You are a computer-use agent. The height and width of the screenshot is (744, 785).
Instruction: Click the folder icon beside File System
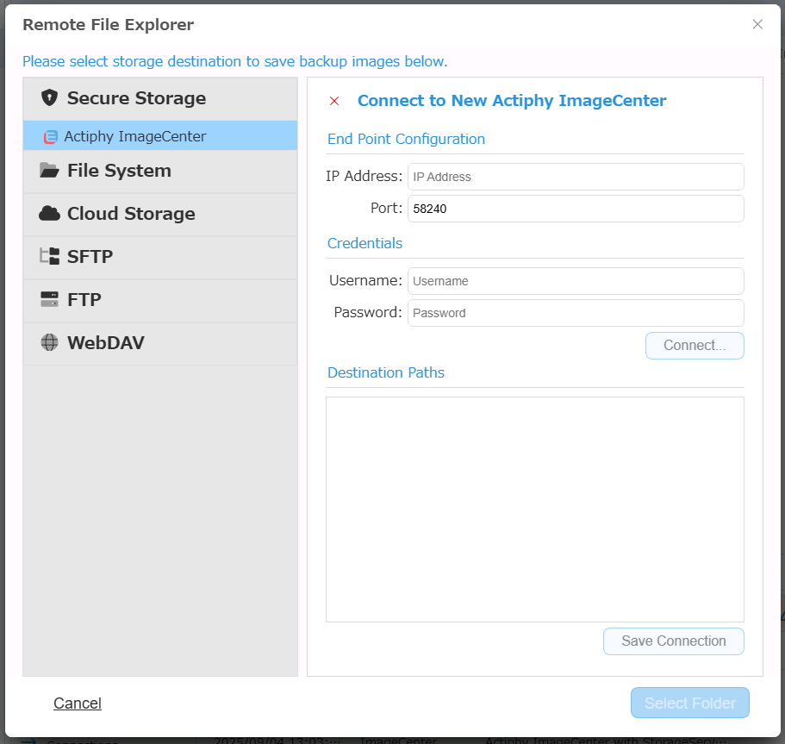click(49, 171)
